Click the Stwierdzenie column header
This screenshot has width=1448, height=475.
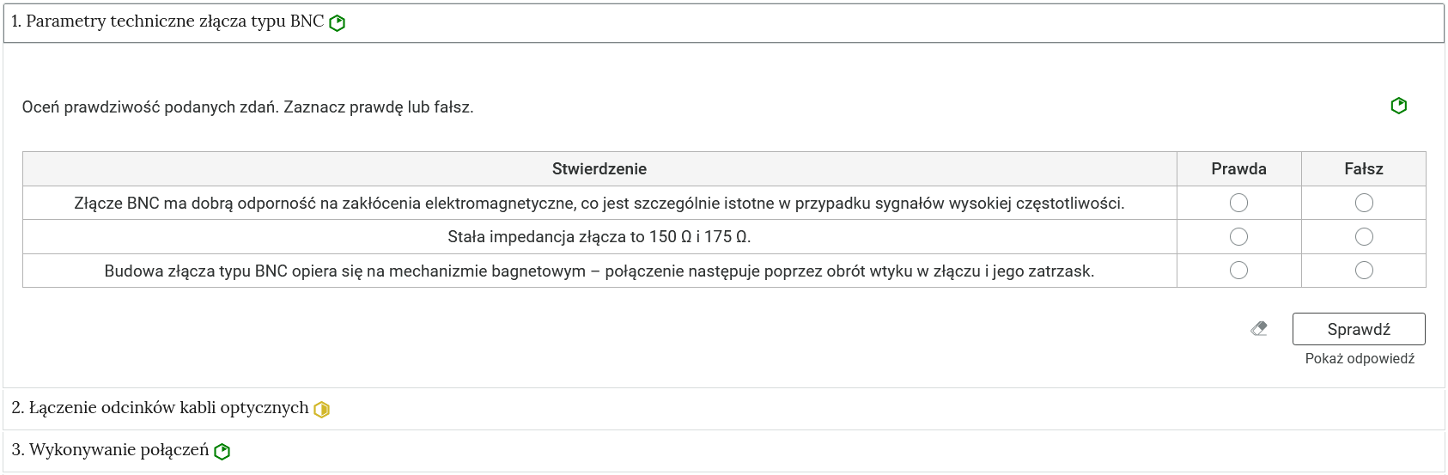pyautogui.click(x=599, y=169)
